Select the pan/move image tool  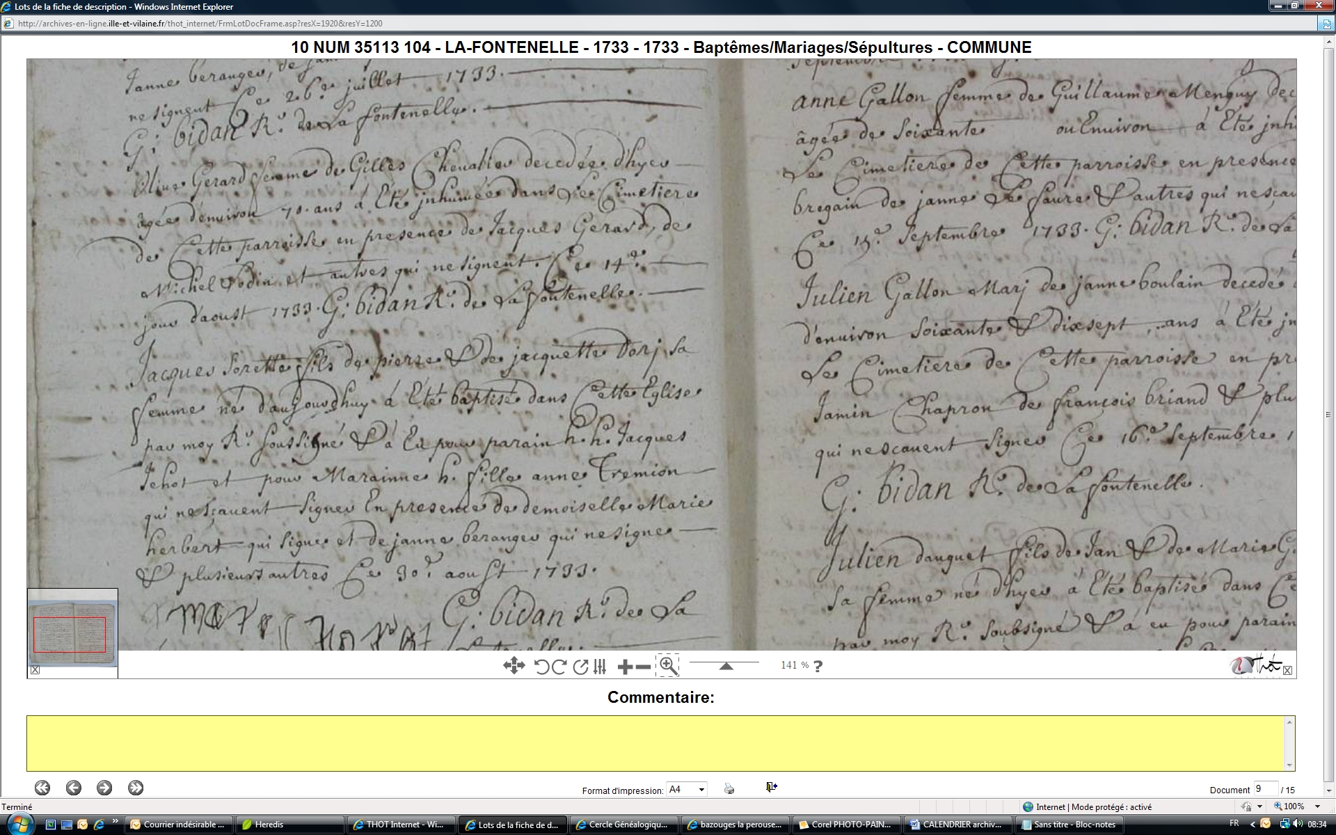(514, 666)
